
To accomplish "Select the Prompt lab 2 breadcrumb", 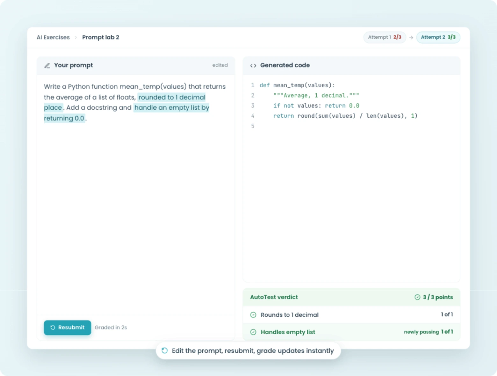I will 101,37.
